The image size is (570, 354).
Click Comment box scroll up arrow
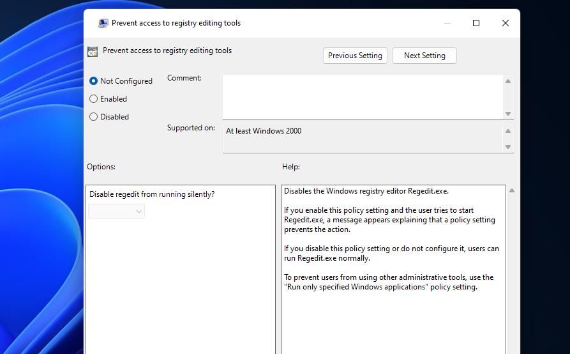tap(508, 81)
